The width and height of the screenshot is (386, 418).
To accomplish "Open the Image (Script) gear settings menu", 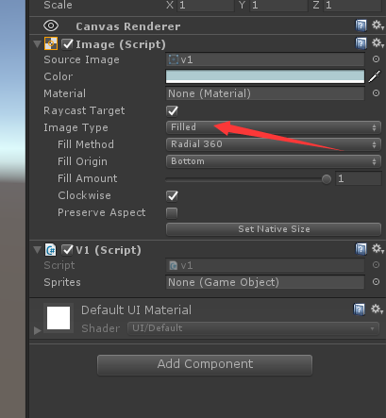I will click(x=378, y=43).
